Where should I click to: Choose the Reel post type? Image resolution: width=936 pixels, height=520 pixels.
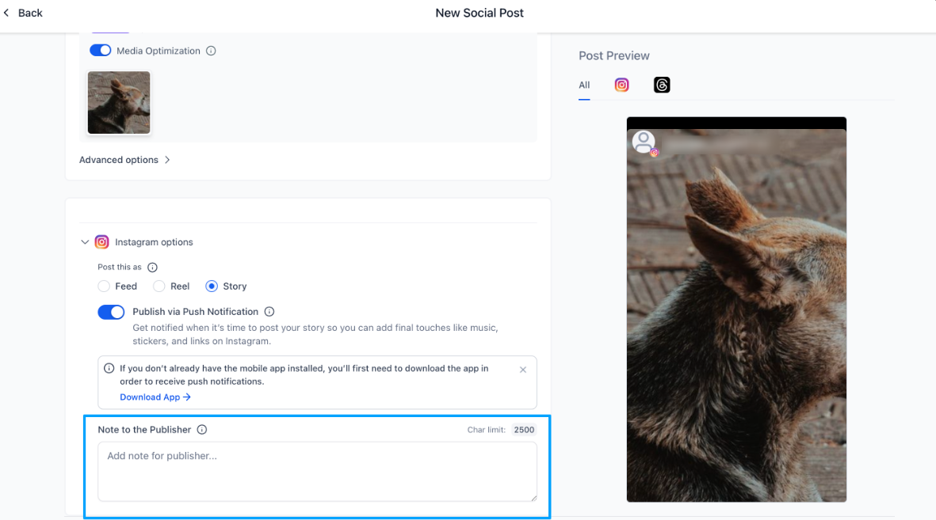[159, 287]
